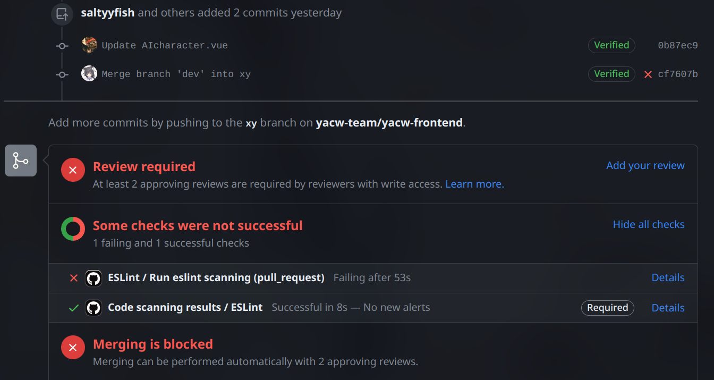This screenshot has width=714, height=380.
Task: Open commit hash 0b87ec9
Action: click(x=677, y=46)
